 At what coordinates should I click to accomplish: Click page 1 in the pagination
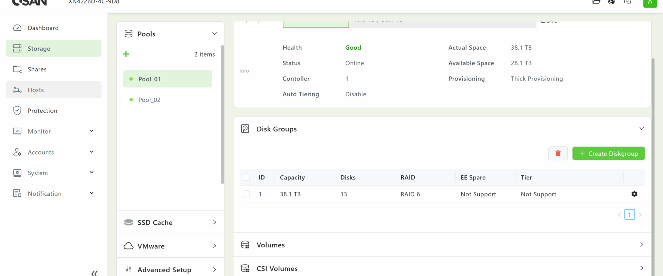(629, 215)
